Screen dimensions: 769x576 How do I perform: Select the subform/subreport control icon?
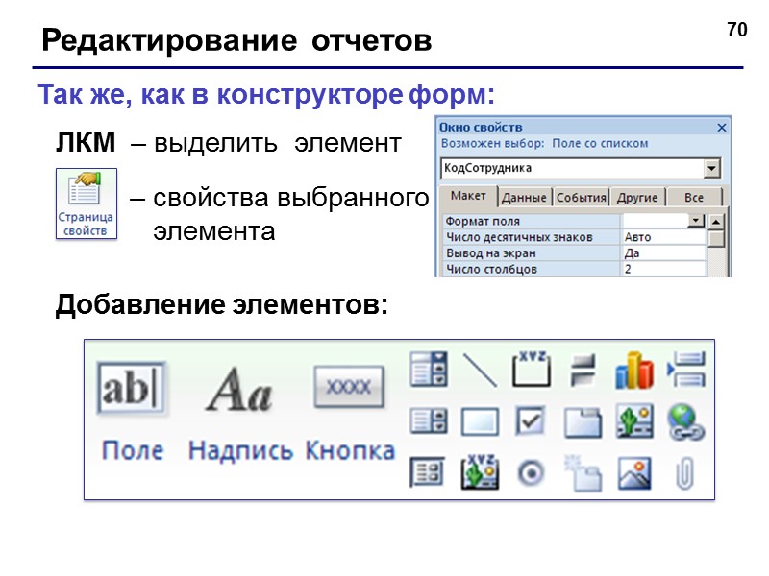click(428, 472)
